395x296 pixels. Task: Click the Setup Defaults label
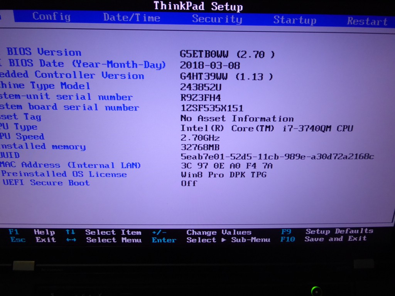point(339,231)
